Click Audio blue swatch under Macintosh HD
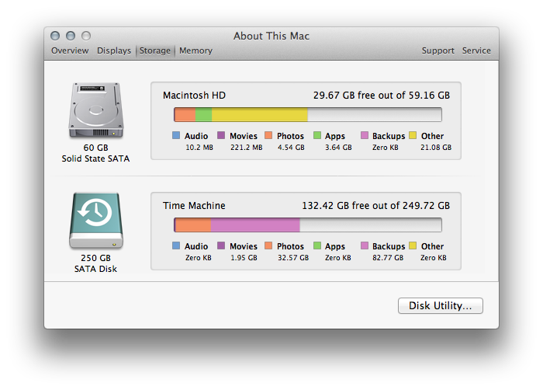The width and height of the screenshot is (543, 390). [176, 135]
